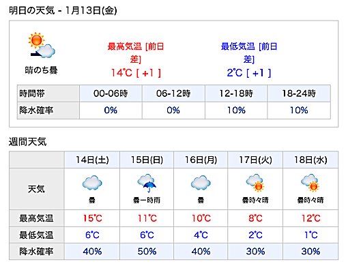Image resolution: width=348 pixels, height=266 pixels.
Task: Click the 50% precipitation for 15日
Action: (147, 252)
